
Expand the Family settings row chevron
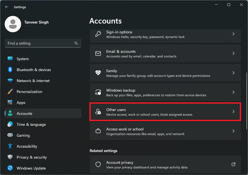(x=233, y=73)
